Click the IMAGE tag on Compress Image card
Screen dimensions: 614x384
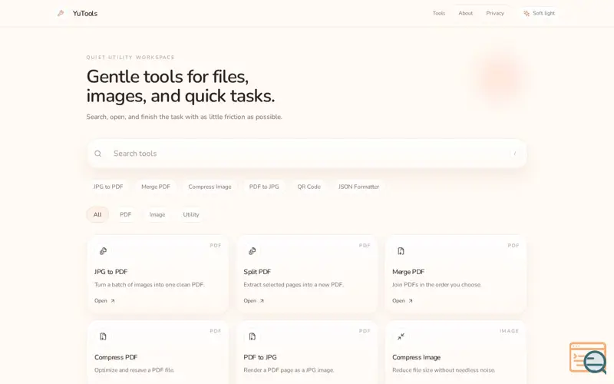pos(509,331)
